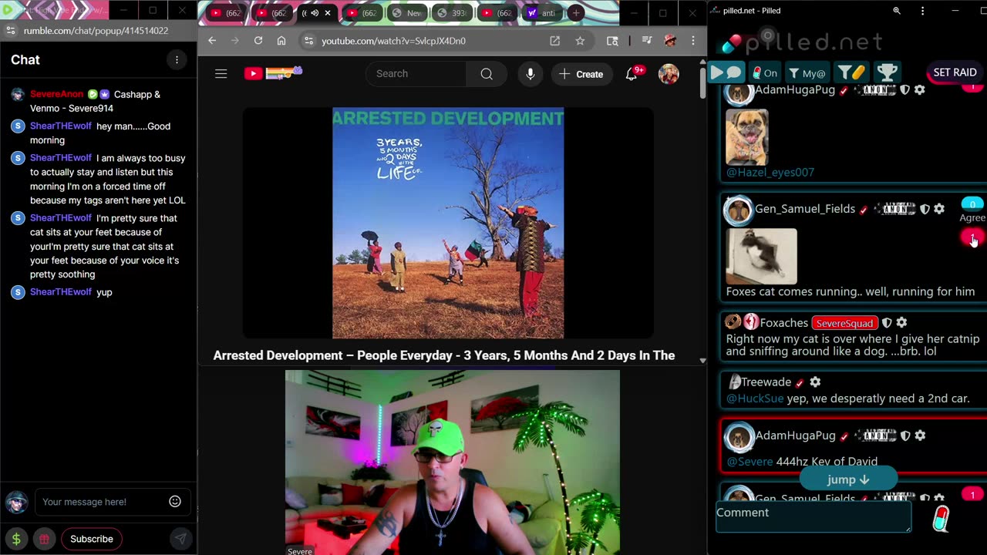Click shield icon on Foxaches comment
Screen dimensions: 987x555
click(x=887, y=323)
